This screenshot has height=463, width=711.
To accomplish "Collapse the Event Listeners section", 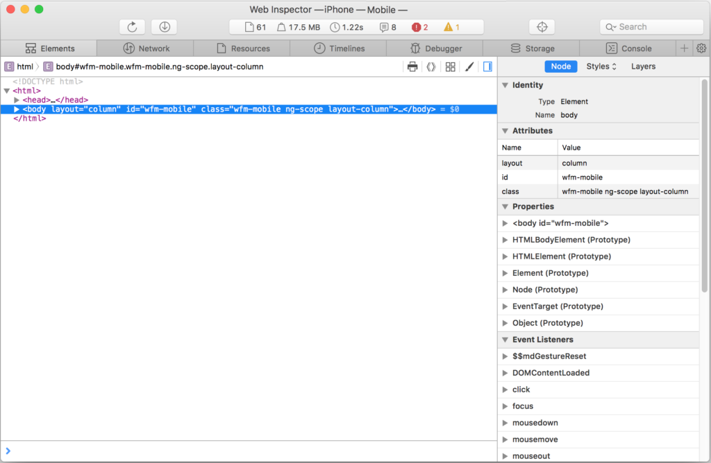I will click(x=505, y=340).
